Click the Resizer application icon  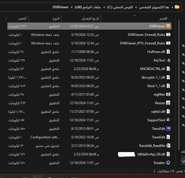[168, 103]
